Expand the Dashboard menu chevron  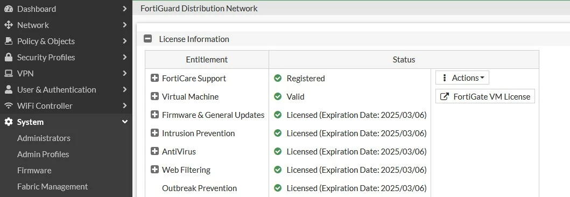click(x=125, y=9)
